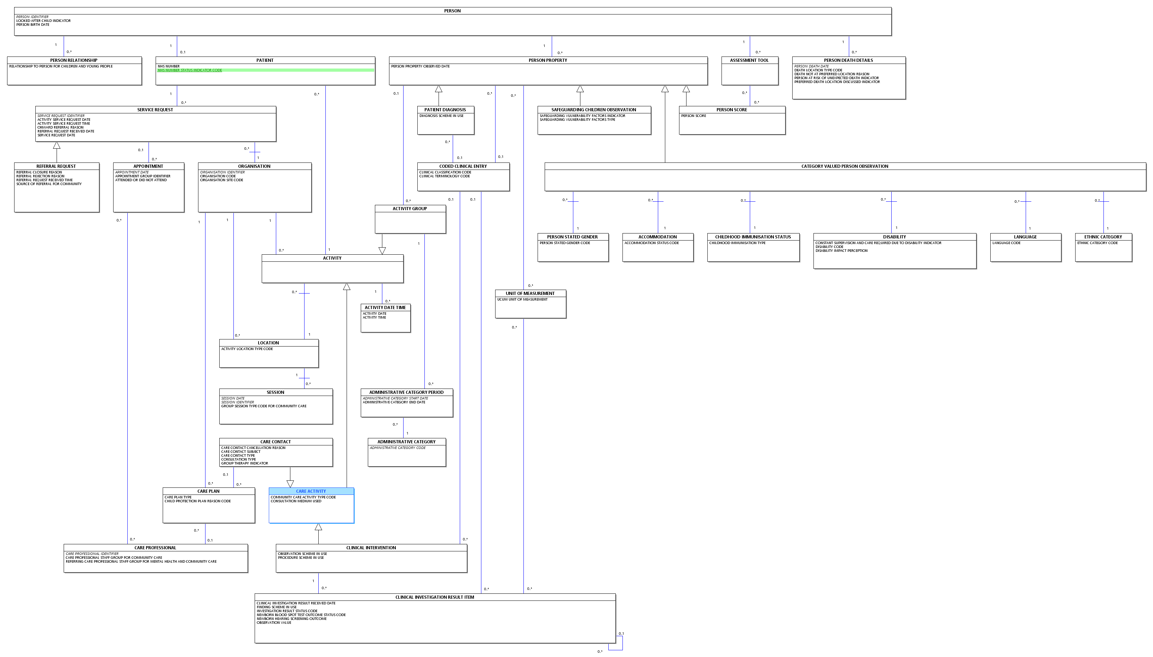
Task: Select the ACTIVITY LOCATION TYPE CODE attribute
Action: 247,349
